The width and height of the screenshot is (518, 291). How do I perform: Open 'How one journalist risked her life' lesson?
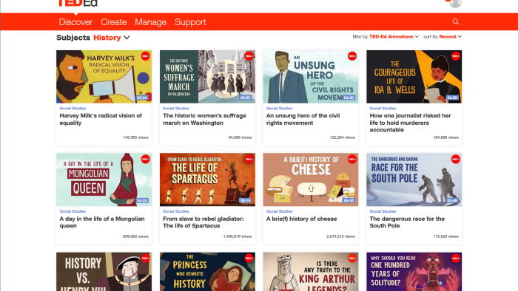click(x=410, y=123)
